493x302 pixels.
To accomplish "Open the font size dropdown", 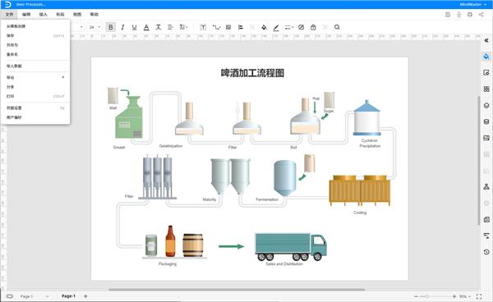I will pos(94,27).
